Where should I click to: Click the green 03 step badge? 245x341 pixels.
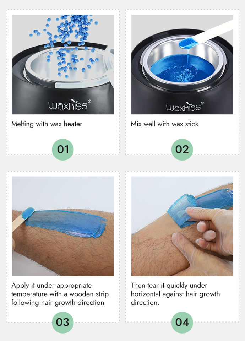(63, 322)
